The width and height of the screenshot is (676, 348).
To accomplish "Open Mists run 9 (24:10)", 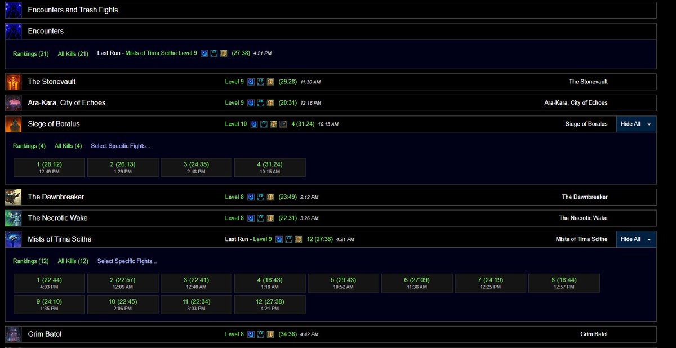I will click(49, 305).
